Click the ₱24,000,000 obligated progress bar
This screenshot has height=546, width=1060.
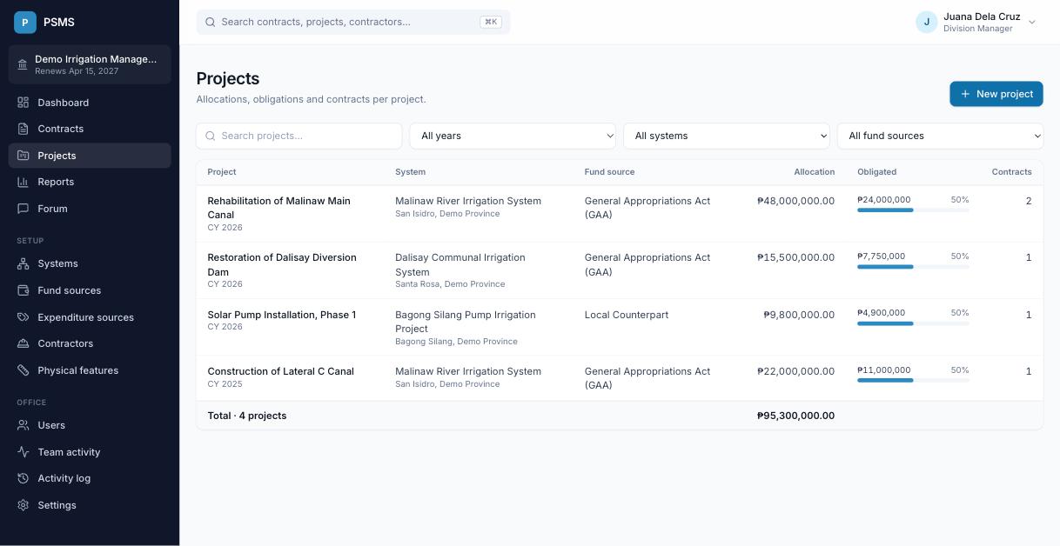pyautogui.click(x=913, y=210)
